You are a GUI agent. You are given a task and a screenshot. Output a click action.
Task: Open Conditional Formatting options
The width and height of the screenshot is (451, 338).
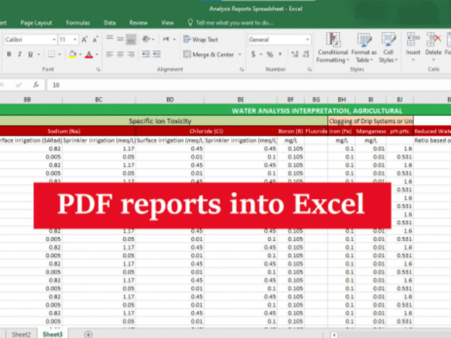click(x=332, y=47)
